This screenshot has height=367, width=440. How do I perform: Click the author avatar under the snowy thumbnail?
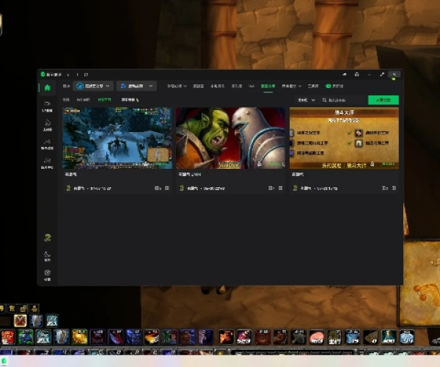68,188
